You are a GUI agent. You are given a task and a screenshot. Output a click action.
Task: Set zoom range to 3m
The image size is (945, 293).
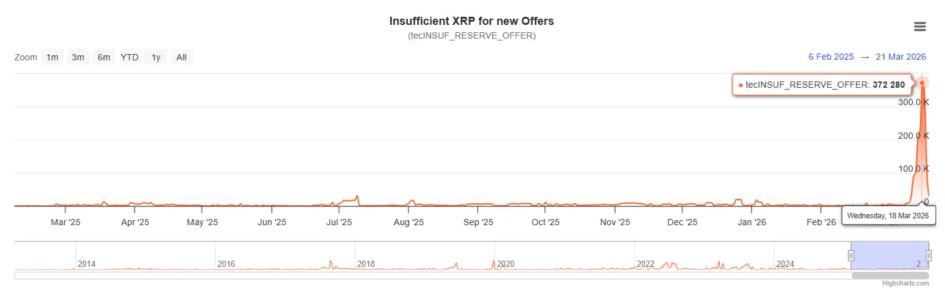(78, 57)
